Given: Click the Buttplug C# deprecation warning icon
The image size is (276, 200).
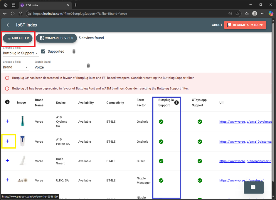Looking at the screenshot, I should (7, 78).
